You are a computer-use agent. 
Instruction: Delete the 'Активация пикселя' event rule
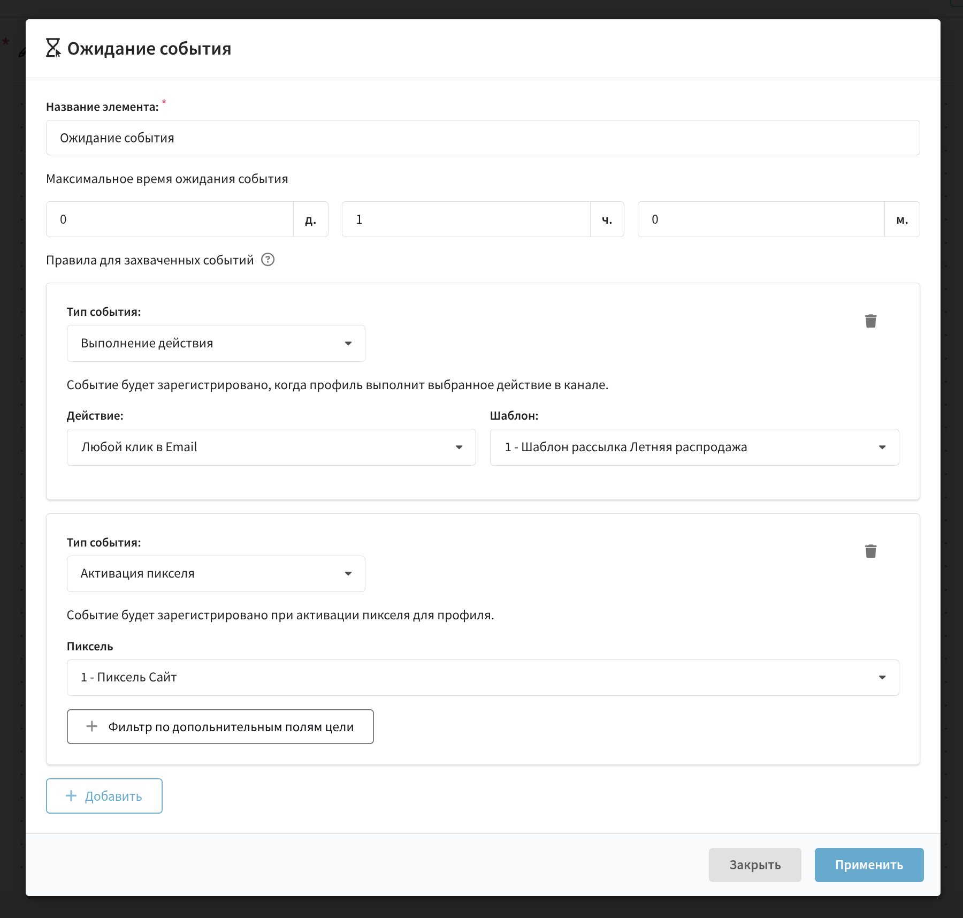pyautogui.click(x=870, y=551)
